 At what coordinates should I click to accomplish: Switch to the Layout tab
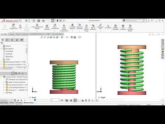coord(11,34)
